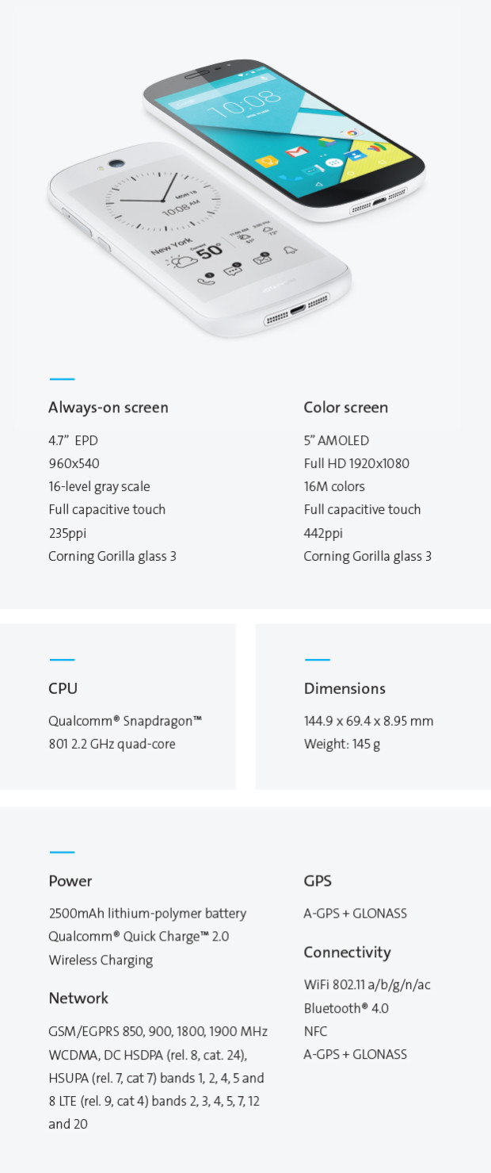Click the analog clock on the e-ink display
The image size is (491, 1173).
tap(163, 198)
